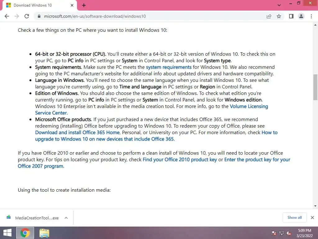Open the system requirements link
The width and height of the screenshot is (318, 239).
pos(169,67)
